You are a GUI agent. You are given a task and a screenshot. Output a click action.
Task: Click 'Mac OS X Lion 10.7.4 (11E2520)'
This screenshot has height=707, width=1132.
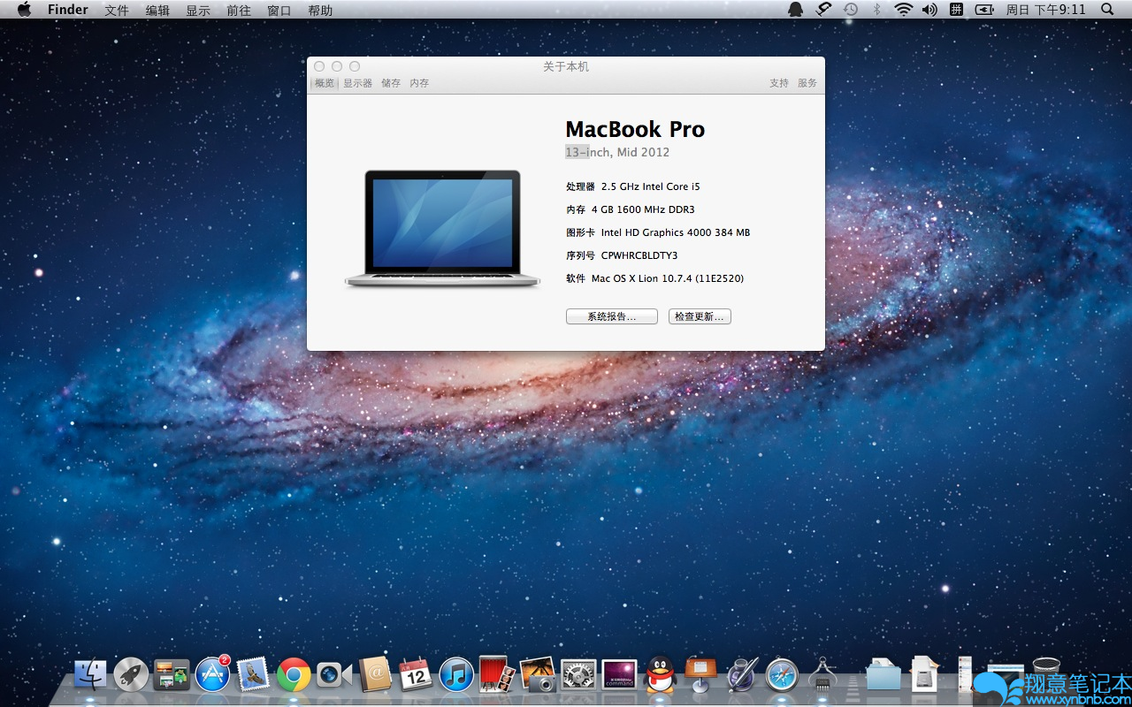(668, 278)
